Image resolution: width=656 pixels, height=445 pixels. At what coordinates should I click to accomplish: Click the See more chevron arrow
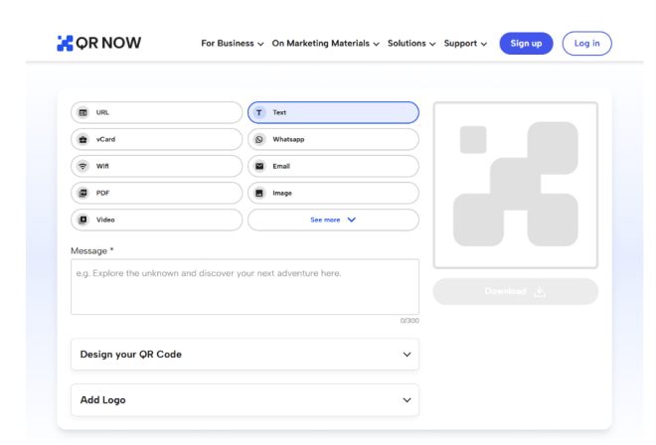(352, 220)
